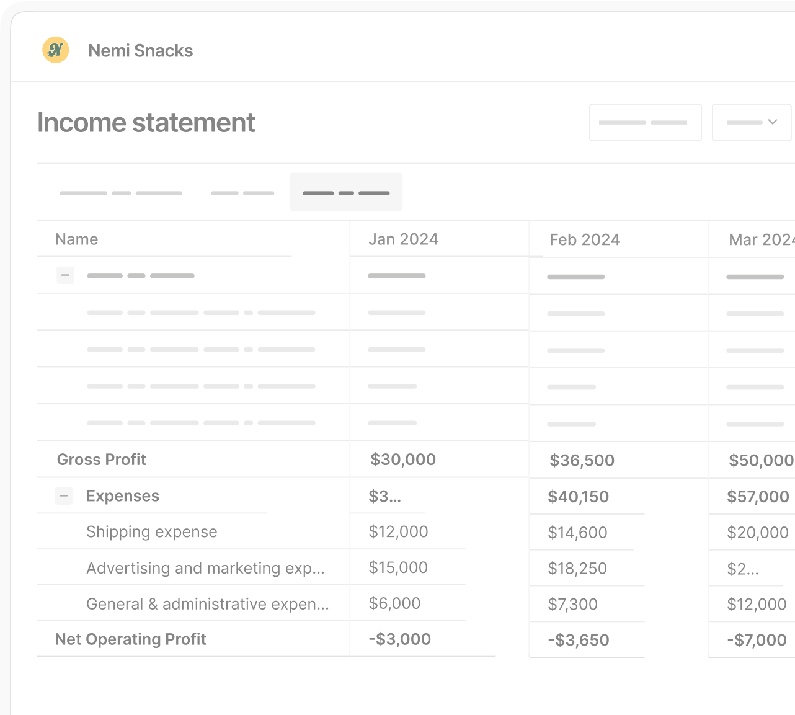The width and height of the screenshot is (795, 715).
Task: Click the -$3,650 February Net Operating Profit cell
Action: point(578,639)
